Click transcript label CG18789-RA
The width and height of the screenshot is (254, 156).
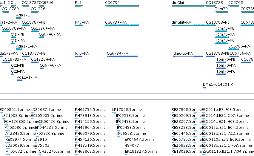click(14, 28)
